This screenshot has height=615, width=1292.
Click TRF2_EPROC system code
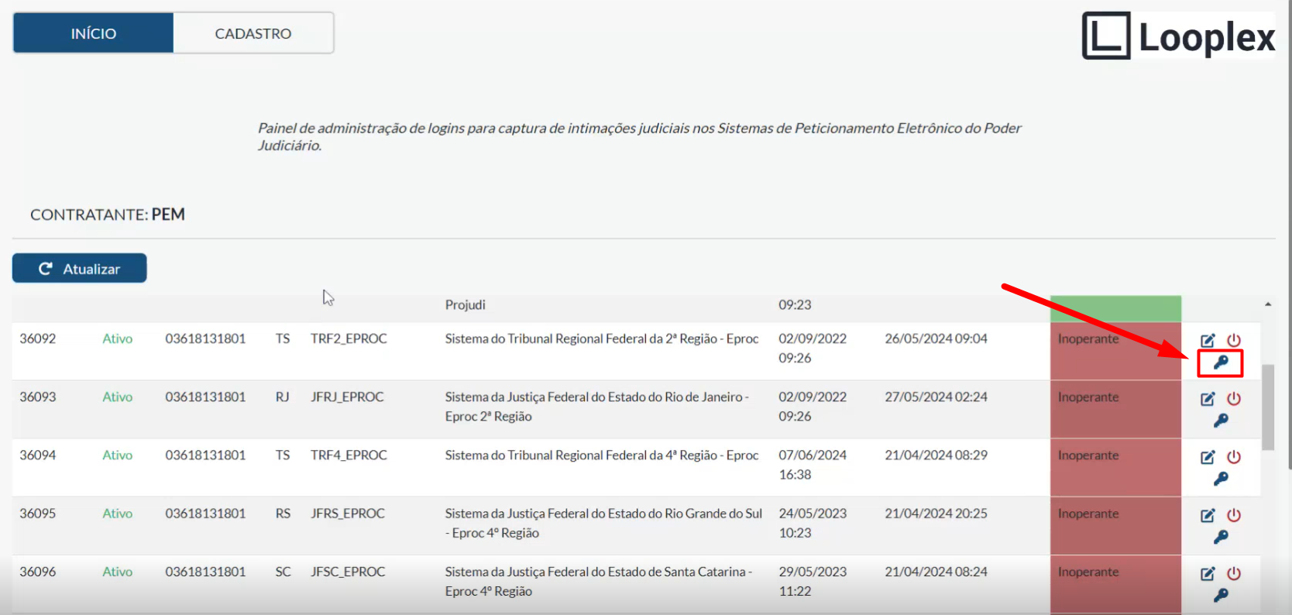click(x=349, y=338)
